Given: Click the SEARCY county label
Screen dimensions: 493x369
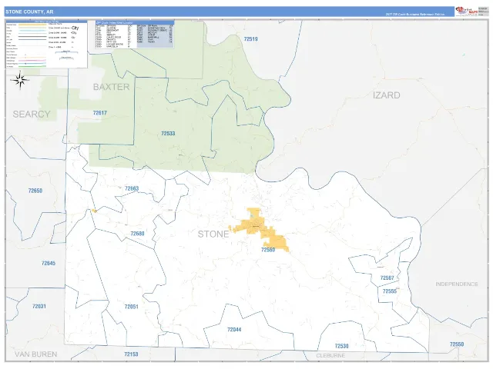Looking at the screenshot, I should pos(32,114).
